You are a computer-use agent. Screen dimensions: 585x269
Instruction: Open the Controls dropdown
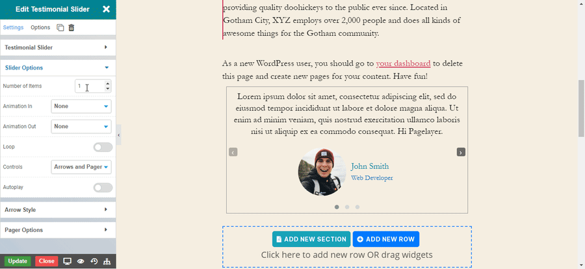81,167
